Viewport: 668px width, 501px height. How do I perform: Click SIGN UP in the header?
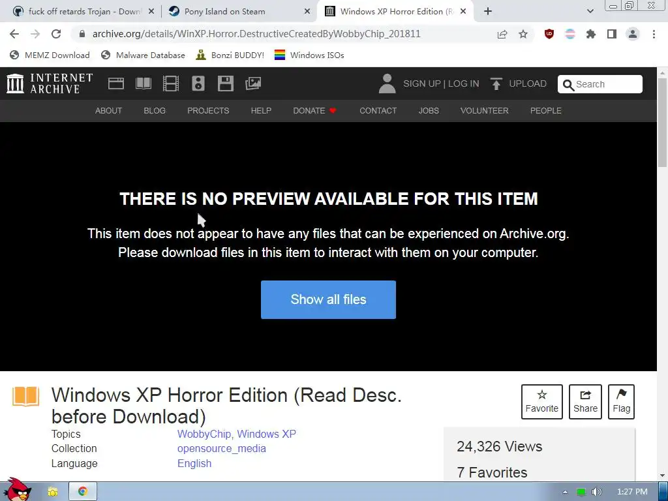[x=422, y=83]
